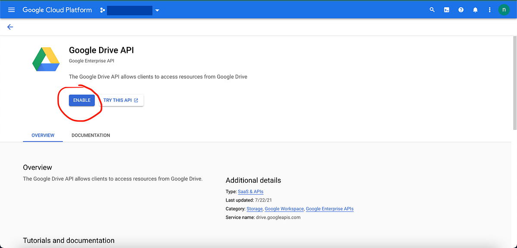Open the Google Workspace link
Viewport: 517px width, 248px height.
tap(284, 208)
